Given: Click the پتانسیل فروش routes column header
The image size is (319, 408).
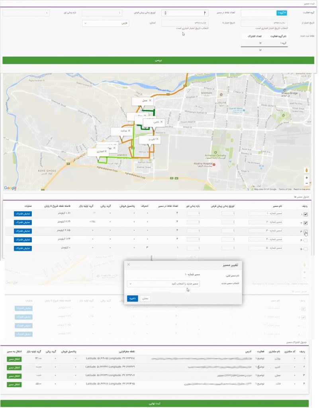Looking at the screenshot, I should (x=127, y=206).
